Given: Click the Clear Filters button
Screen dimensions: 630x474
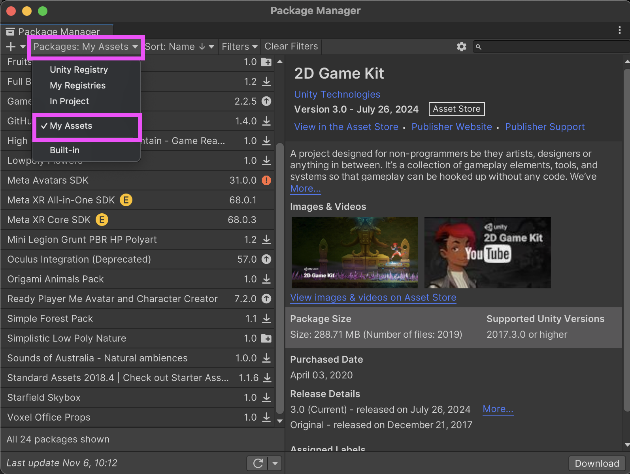Looking at the screenshot, I should pos(291,47).
